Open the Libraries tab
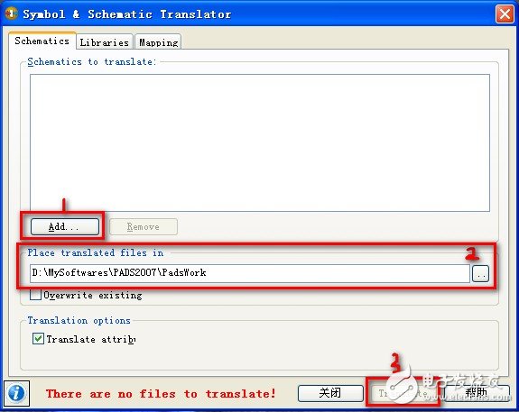 click(x=105, y=42)
